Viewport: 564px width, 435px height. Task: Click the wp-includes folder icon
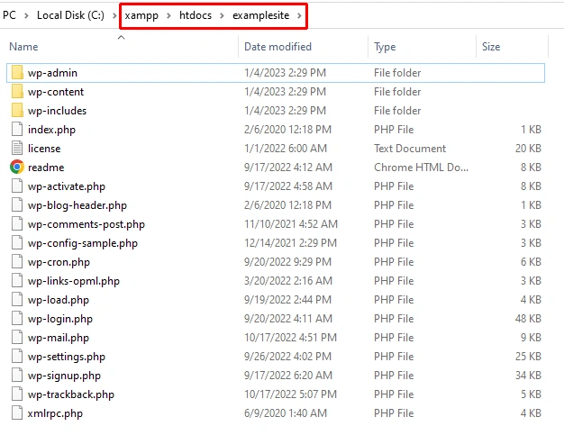tap(17, 111)
